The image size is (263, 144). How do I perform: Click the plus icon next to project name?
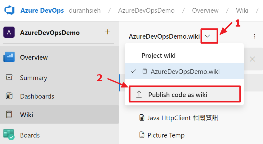click(108, 32)
